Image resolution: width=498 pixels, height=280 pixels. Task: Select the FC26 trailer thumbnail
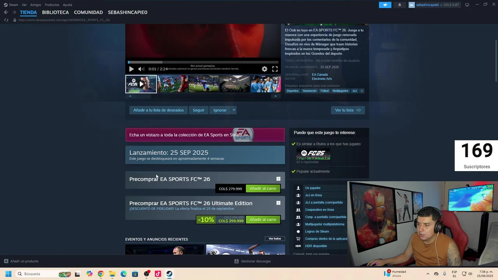pos(141,84)
